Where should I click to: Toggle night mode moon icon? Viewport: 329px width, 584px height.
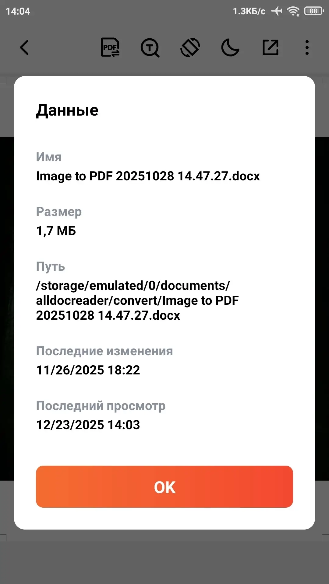tap(230, 48)
